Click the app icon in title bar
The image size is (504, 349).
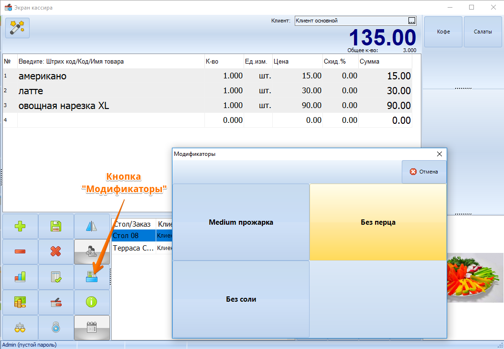(8, 7)
